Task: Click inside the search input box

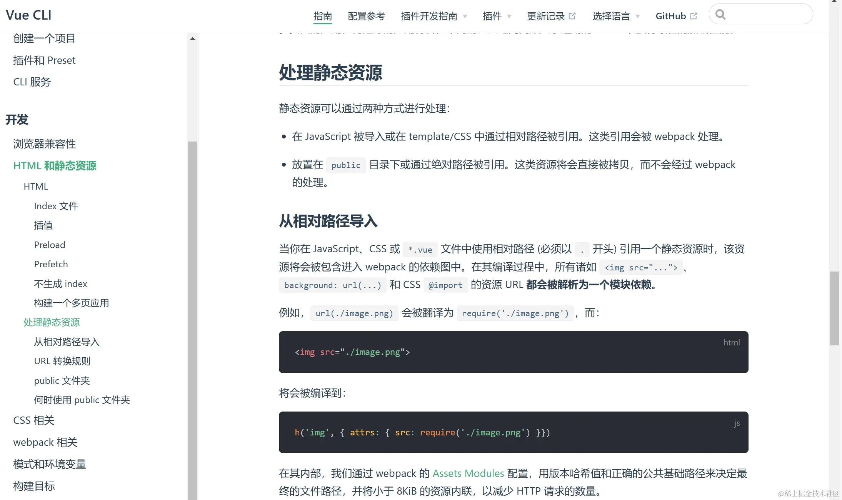Action: click(x=765, y=15)
